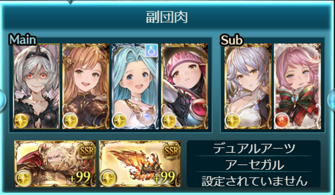Select the pink-haired Sub character with bow
Viewport: 335px width, 195px height.
[x=297, y=86]
